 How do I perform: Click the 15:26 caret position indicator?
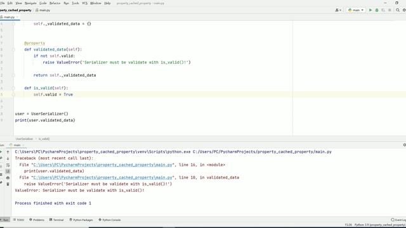348,225
